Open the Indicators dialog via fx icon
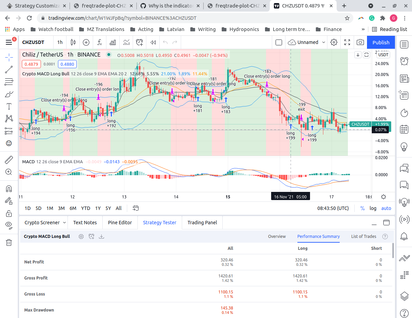The image size is (412, 318). click(99, 42)
